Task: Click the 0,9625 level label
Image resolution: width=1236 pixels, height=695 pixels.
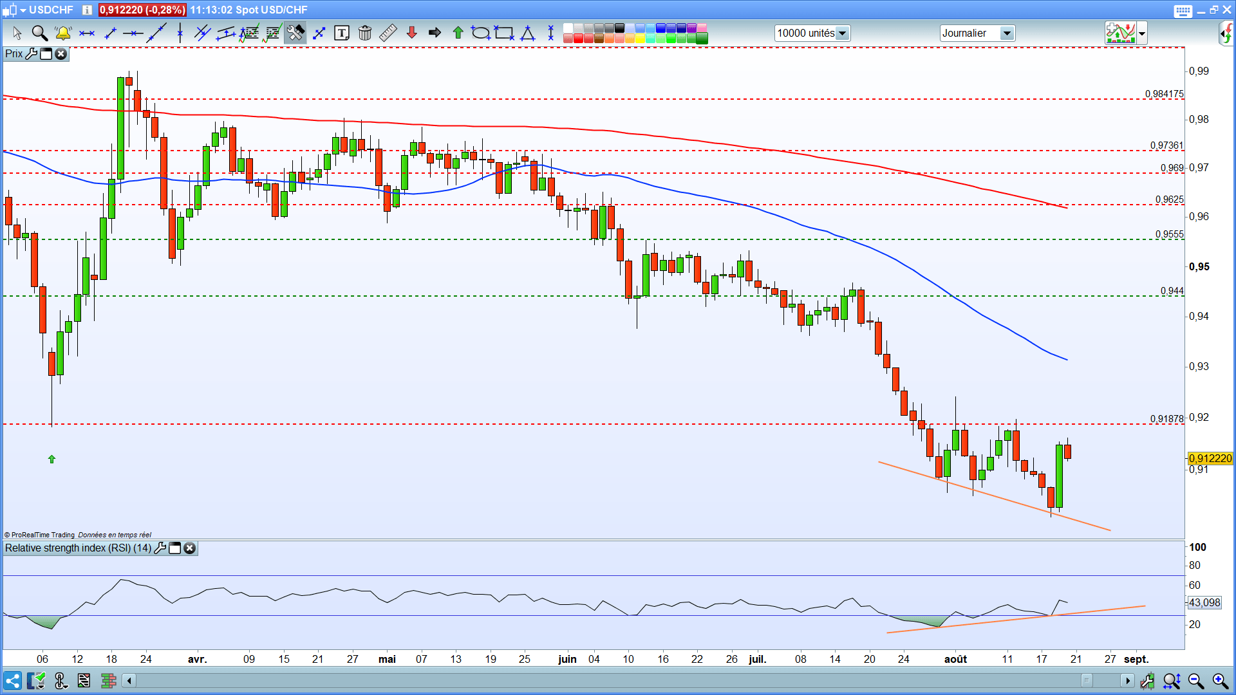Action: pyautogui.click(x=1169, y=199)
